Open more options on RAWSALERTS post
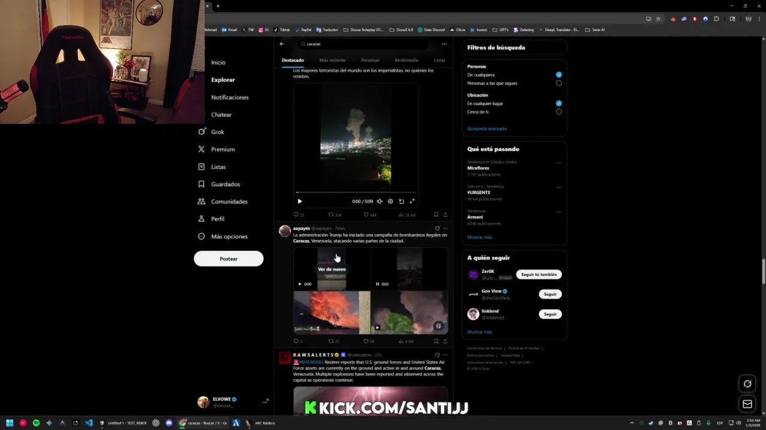 pos(445,355)
